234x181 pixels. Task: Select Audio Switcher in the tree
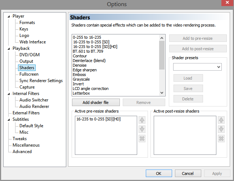pyautogui.click(x=34, y=100)
